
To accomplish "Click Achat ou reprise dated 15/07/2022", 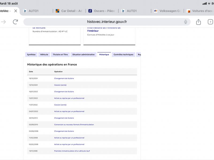I will coord(69,98).
